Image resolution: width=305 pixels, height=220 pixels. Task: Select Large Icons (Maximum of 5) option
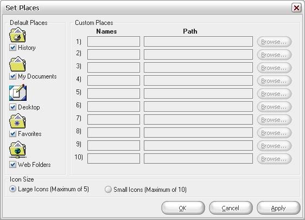pos(13,189)
